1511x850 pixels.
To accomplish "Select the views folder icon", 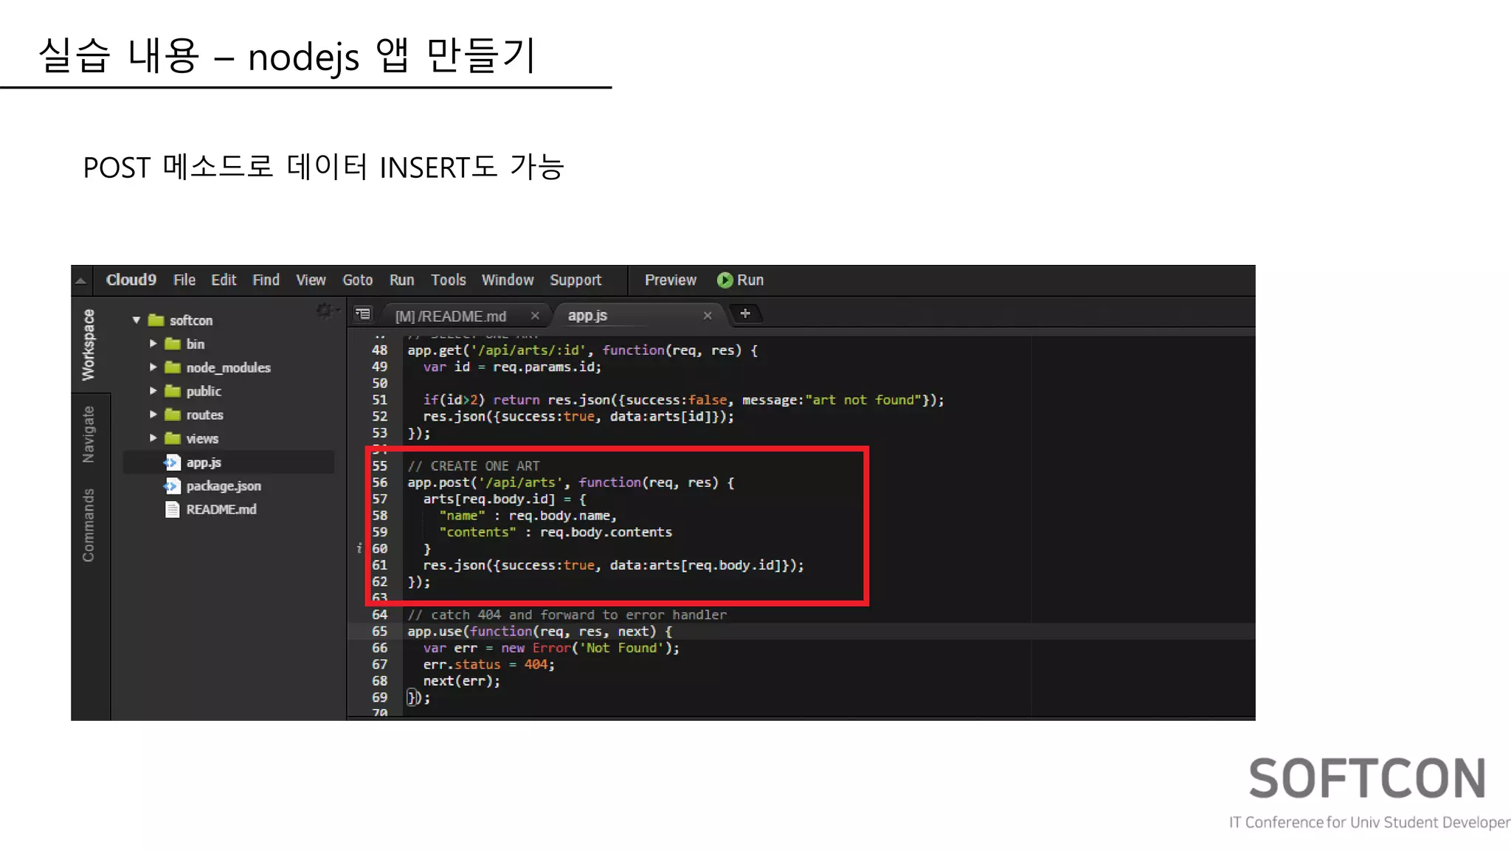I will click(x=173, y=438).
